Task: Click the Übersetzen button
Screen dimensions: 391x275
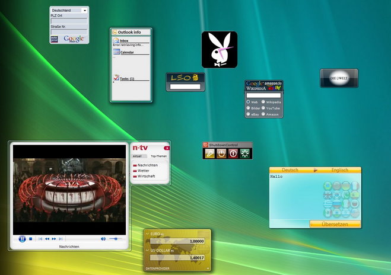Action: tap(335, 224)
